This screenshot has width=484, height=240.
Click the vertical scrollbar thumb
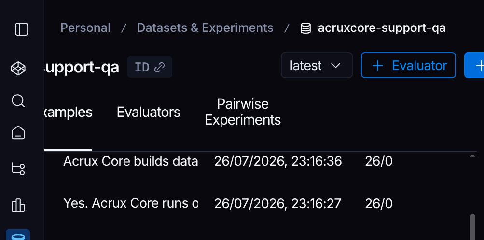[x=472, y=226]
